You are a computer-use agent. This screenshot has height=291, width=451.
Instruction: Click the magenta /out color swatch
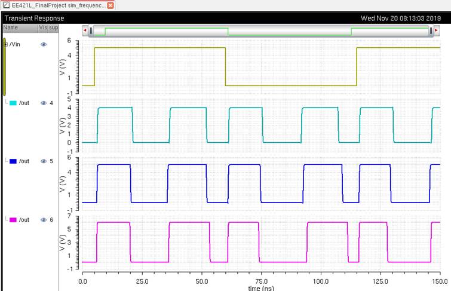(13, 220)
